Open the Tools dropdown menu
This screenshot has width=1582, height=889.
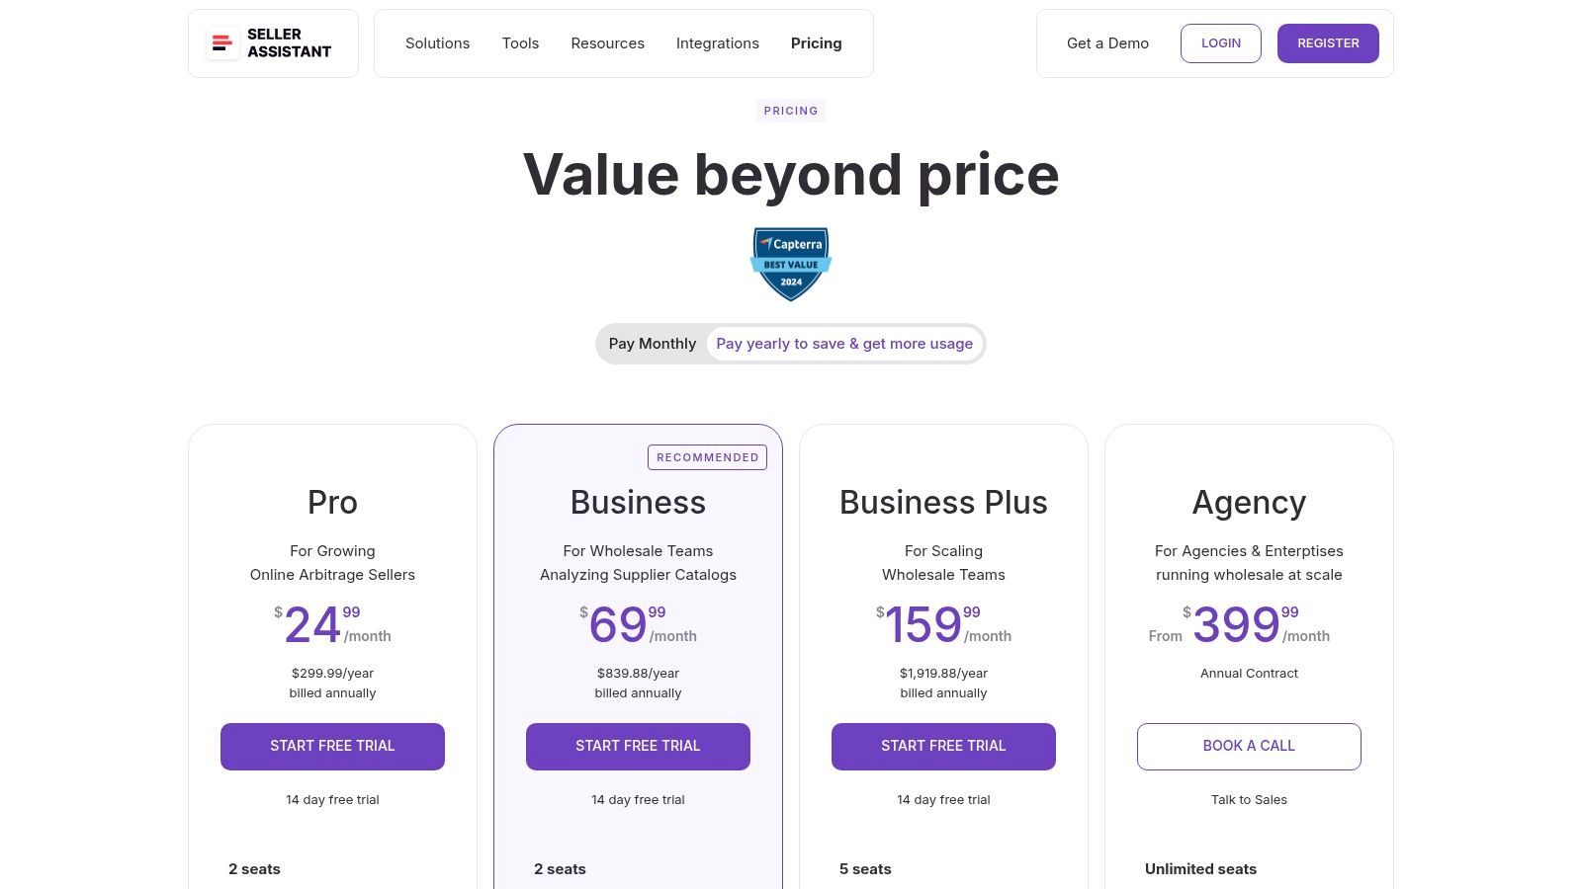[x=520, y=43]
